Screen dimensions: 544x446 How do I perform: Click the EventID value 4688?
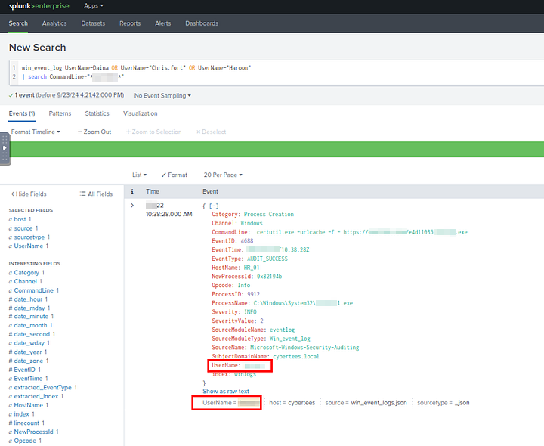click(247, 241)
